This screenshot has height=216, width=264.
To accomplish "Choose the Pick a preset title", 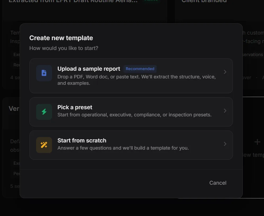I will click(75, 107).
